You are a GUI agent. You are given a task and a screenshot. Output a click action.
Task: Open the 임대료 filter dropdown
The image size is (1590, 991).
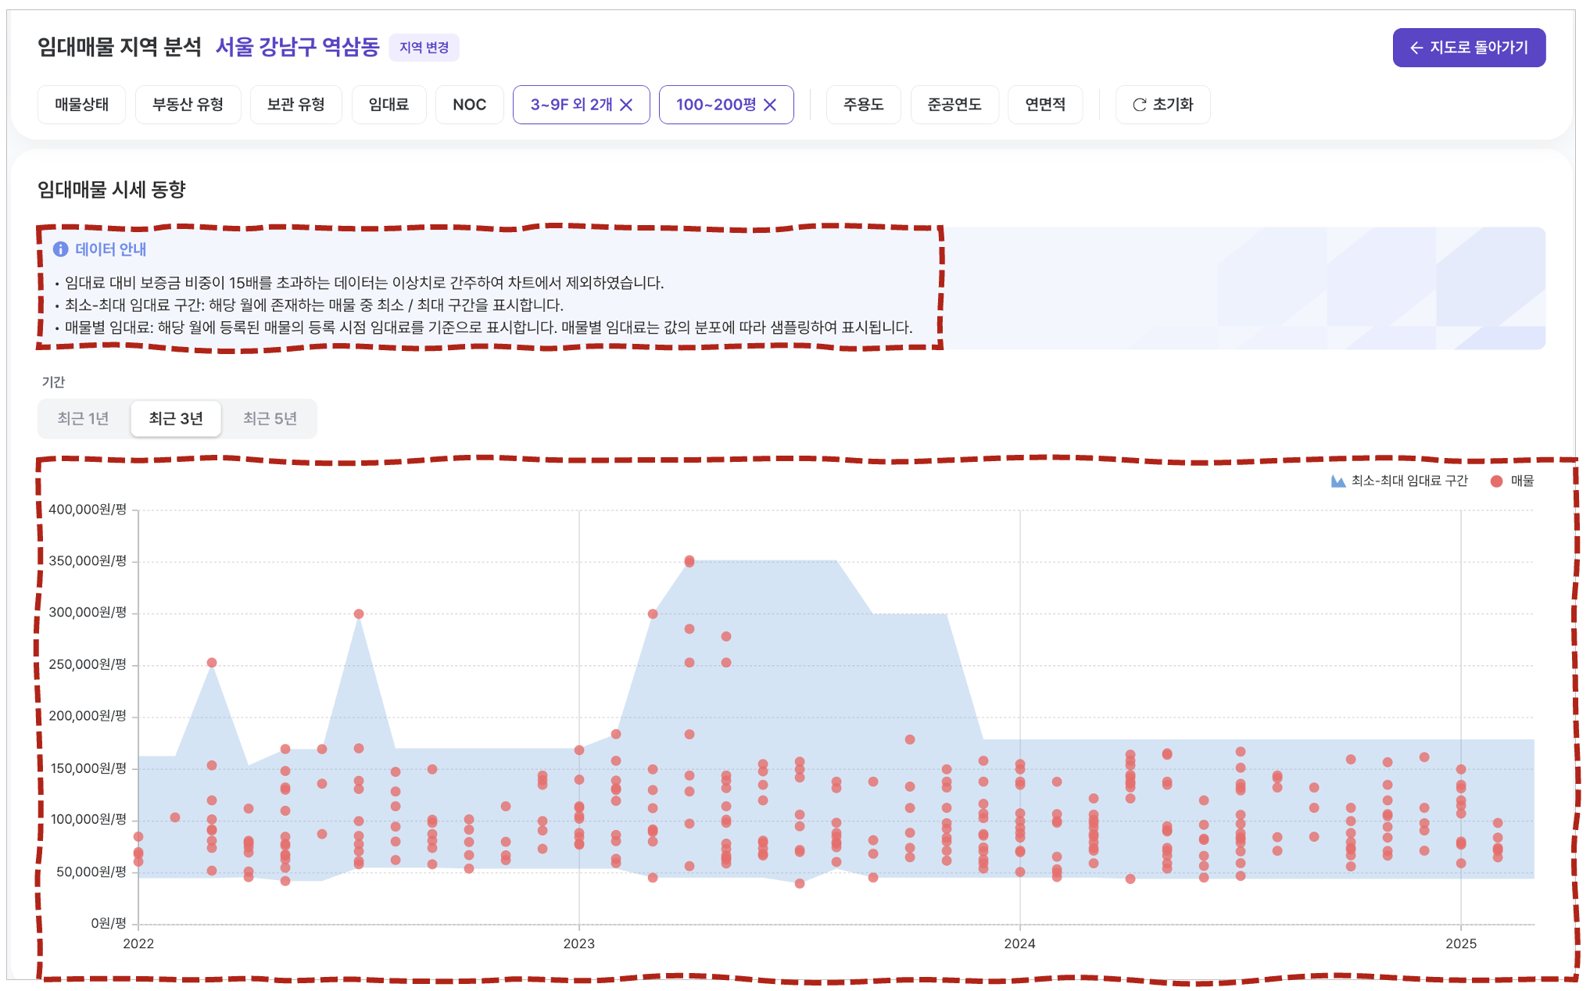coord(389,105)
